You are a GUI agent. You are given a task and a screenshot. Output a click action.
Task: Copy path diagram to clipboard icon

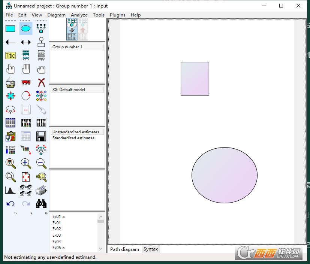click(10, 136)
